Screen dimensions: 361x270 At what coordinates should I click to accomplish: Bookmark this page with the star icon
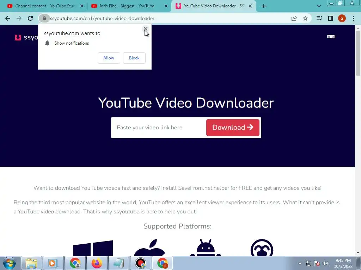coord(305,18)
